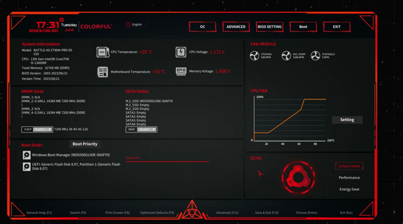Click the CPU temperature chip icon
The height and width of the screenshot is (224, 403).
pyautogui.click(x=103, y=52)
